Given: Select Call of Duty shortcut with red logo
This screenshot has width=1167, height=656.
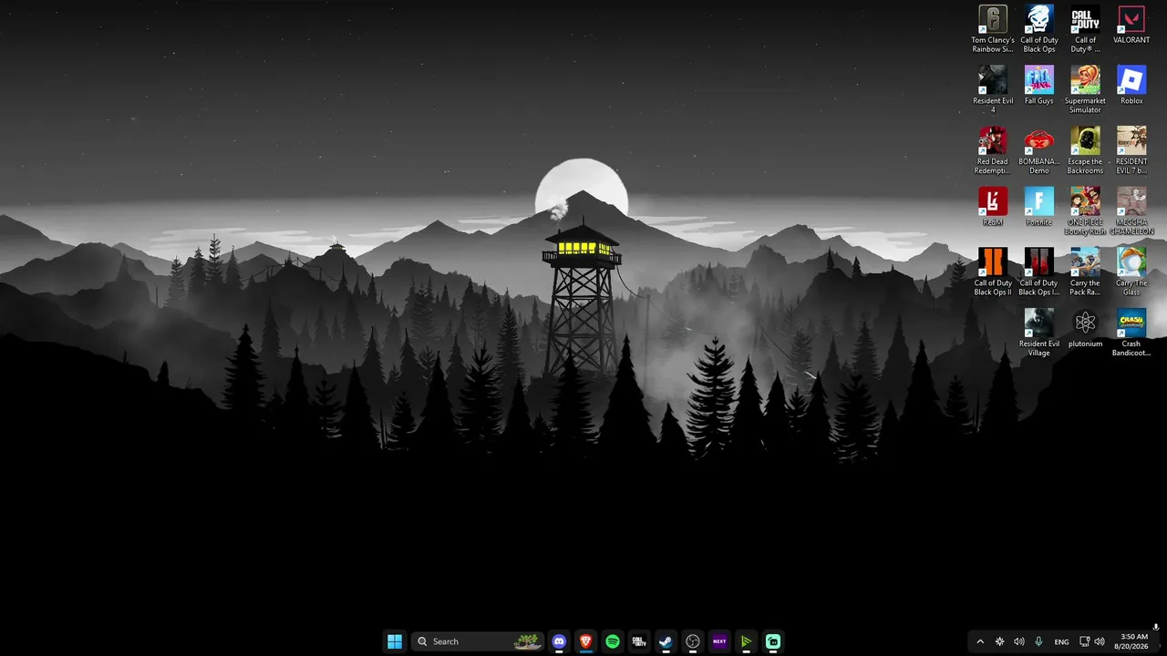Looking at the screenshot, I should (1039, 272).
